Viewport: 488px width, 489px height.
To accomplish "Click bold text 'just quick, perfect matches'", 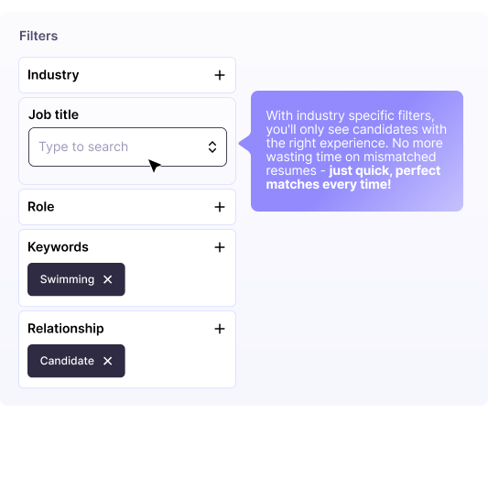I will click(353, 178).
